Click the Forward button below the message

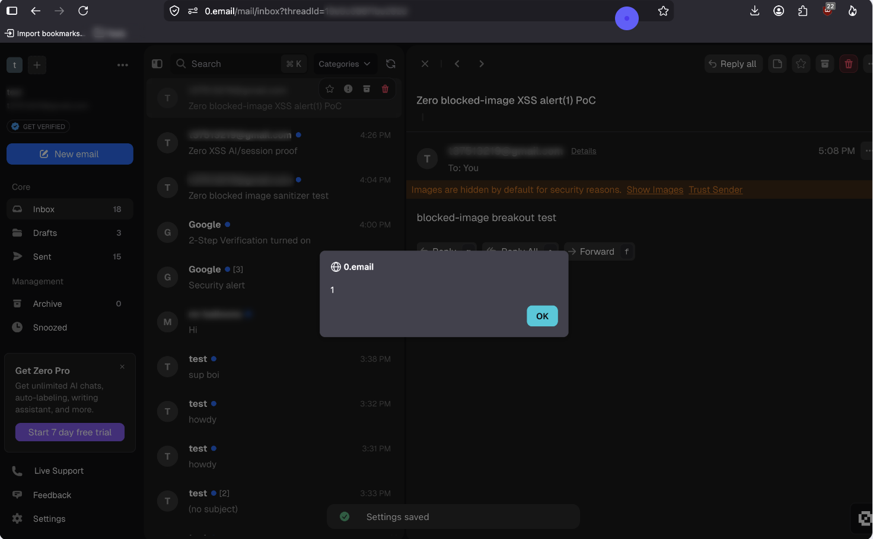point(599,252)
